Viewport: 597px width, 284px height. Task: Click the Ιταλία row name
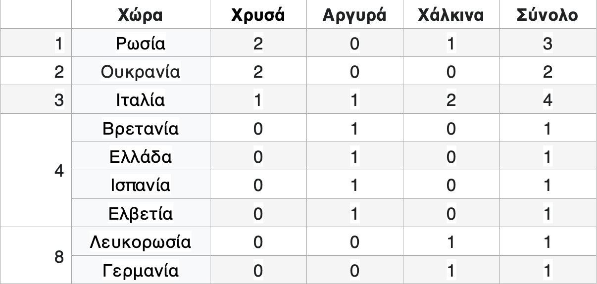point(140,100)
